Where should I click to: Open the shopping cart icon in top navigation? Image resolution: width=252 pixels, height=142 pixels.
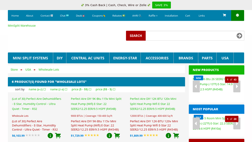point(224,15)
